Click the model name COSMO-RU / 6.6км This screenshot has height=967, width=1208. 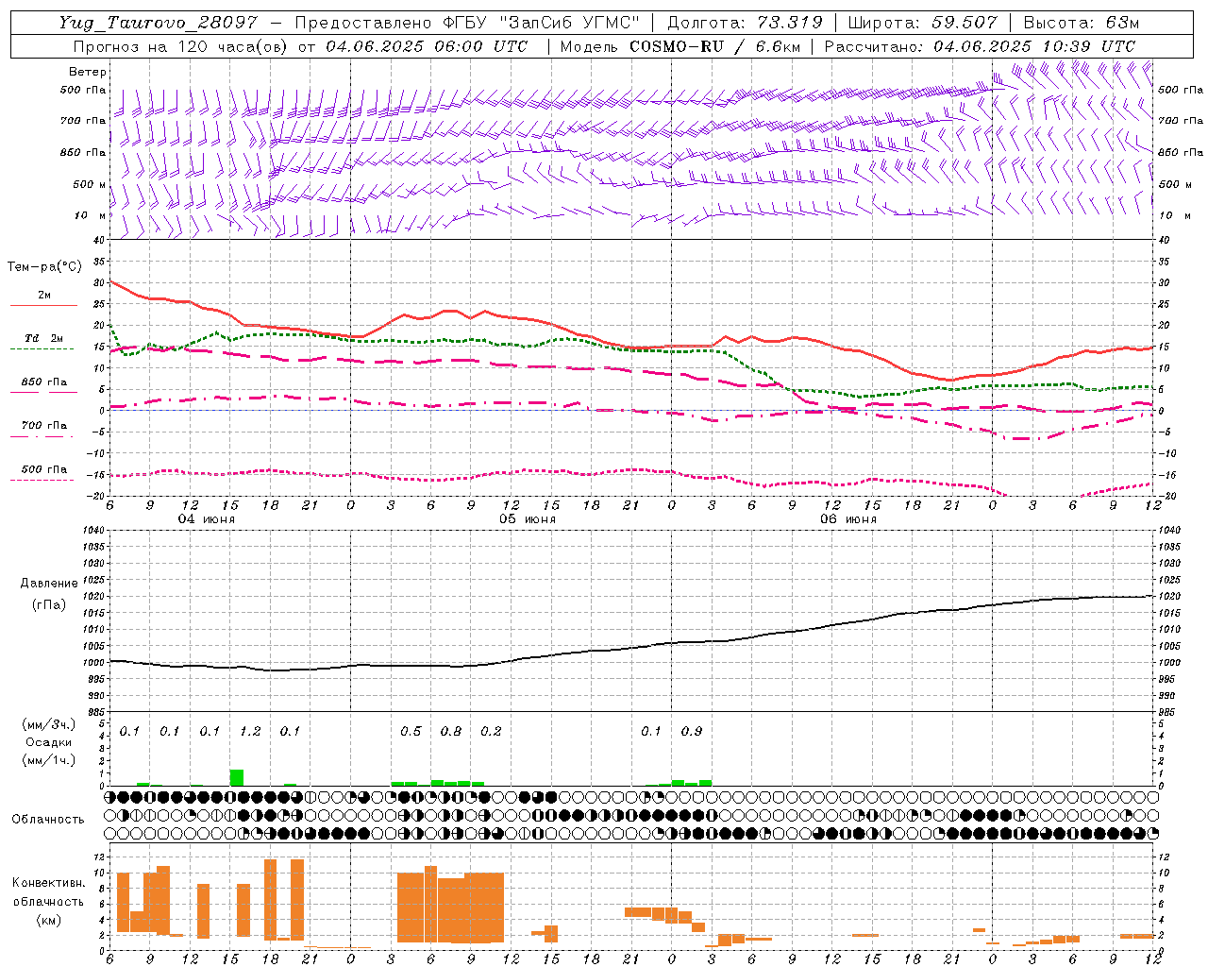(713, 45)
